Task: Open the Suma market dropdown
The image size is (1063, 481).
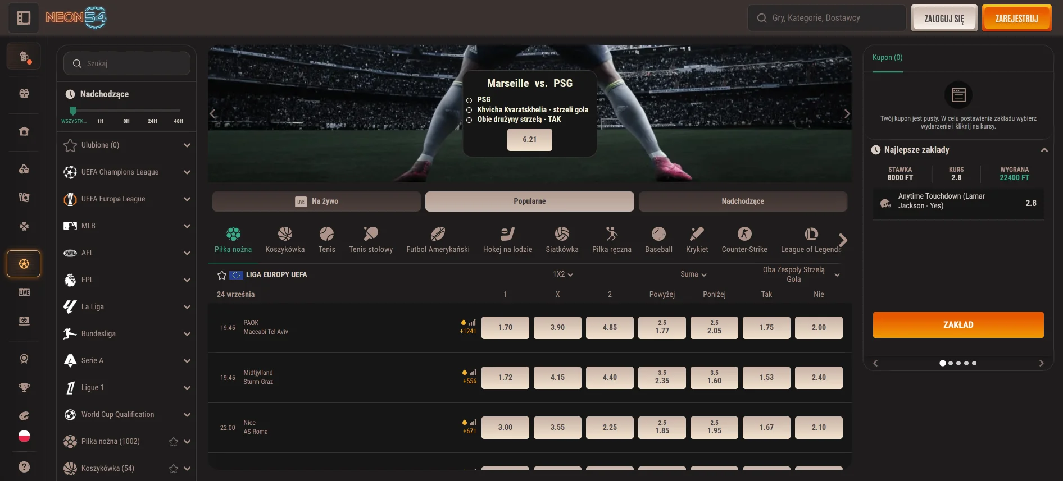Action: pos(693,274)
